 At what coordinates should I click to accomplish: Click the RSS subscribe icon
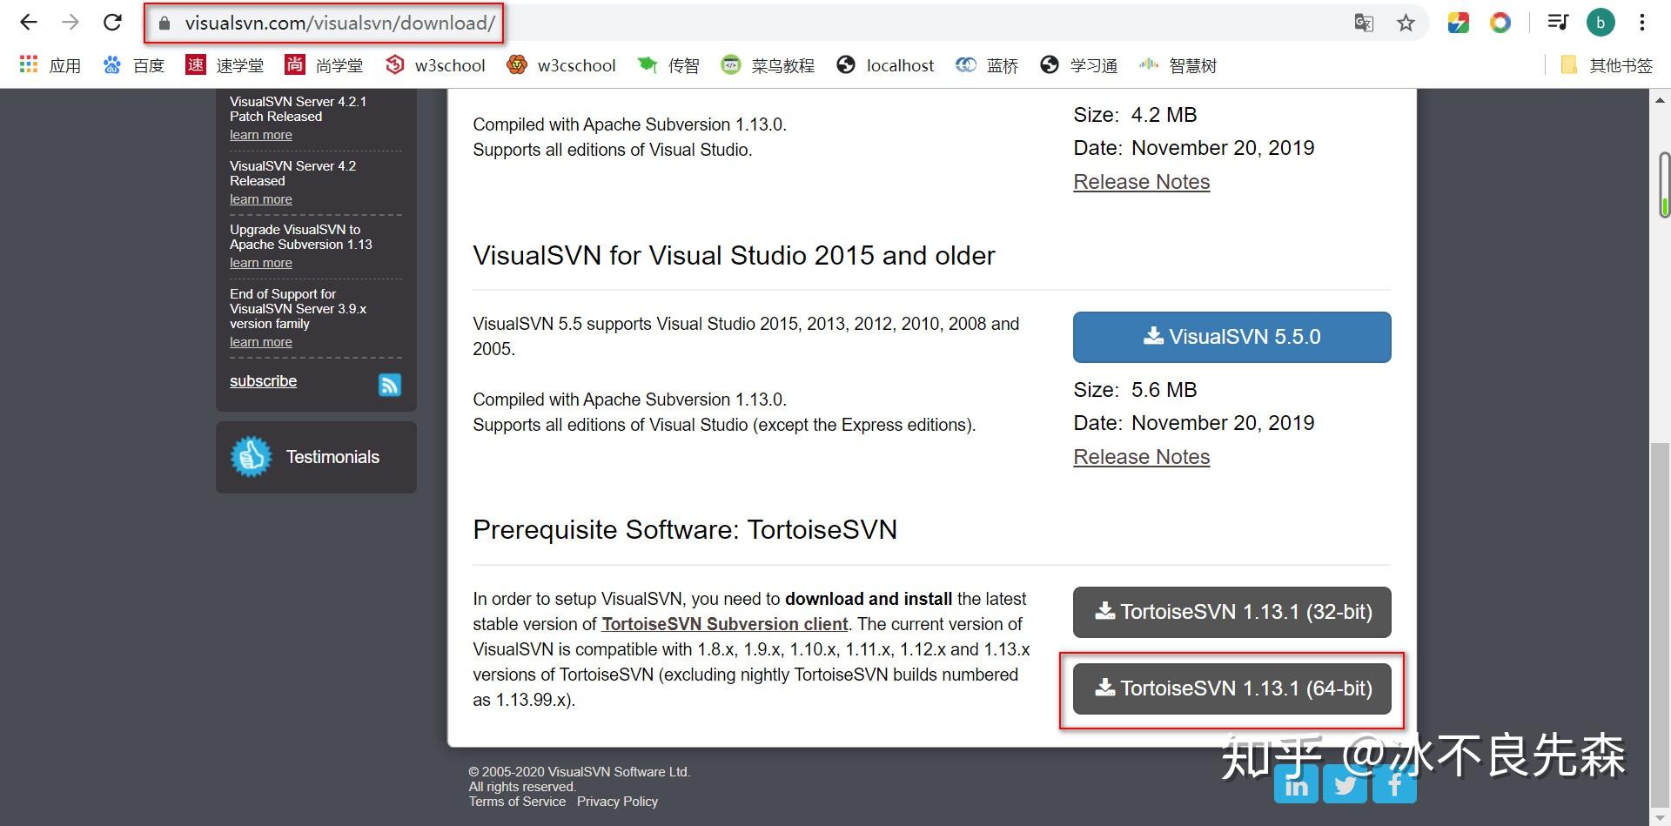pos(389,384)
